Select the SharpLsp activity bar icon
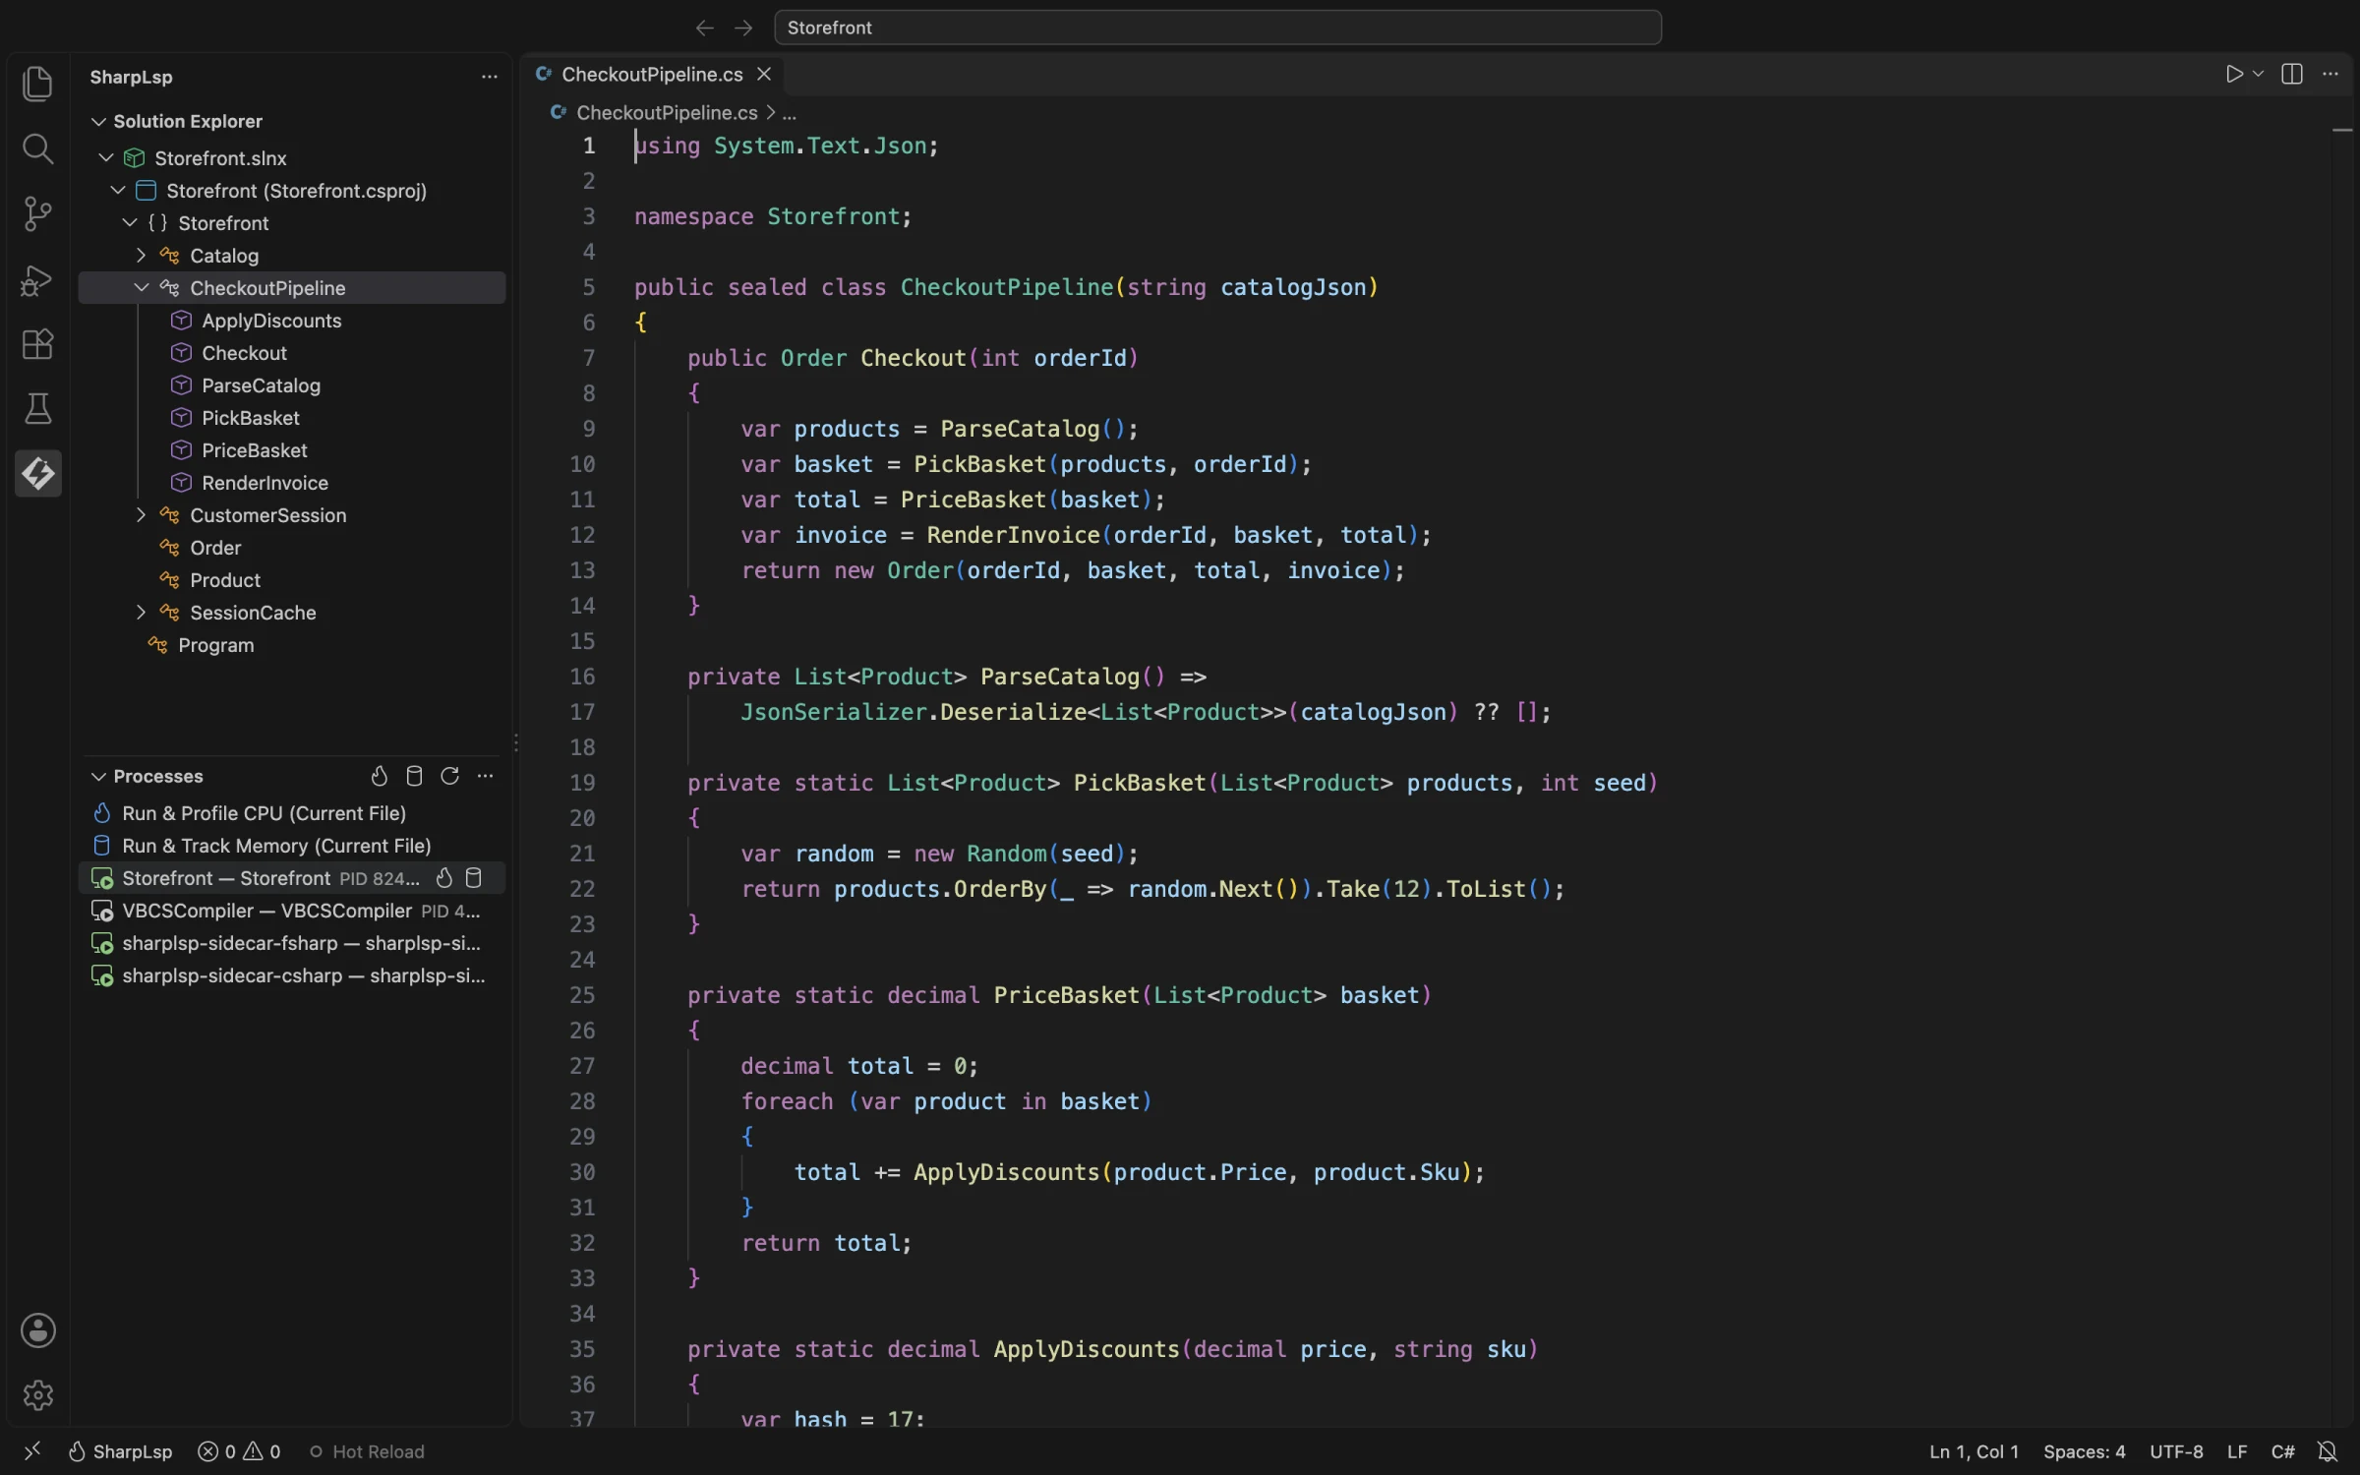 (x=38, y=474)
